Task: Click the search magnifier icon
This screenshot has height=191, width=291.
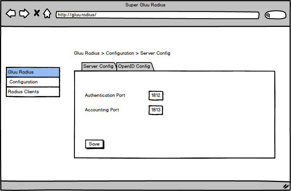Action: click(268, 15)
